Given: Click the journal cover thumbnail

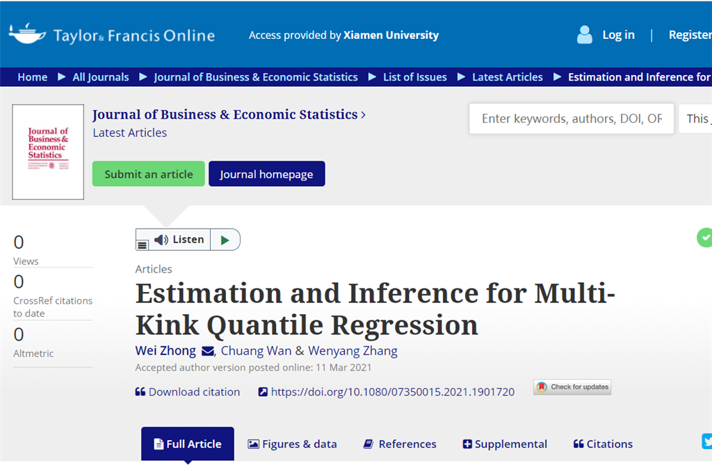Looking at the screenshot, I should pos(48,152).
